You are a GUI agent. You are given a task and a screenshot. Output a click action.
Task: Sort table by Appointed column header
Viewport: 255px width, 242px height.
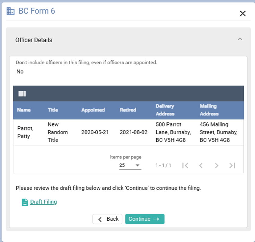(93, 110)
